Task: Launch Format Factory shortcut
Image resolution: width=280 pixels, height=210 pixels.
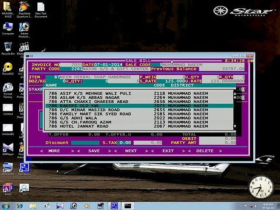Action: pyautogui.click(x=8, y=90)
